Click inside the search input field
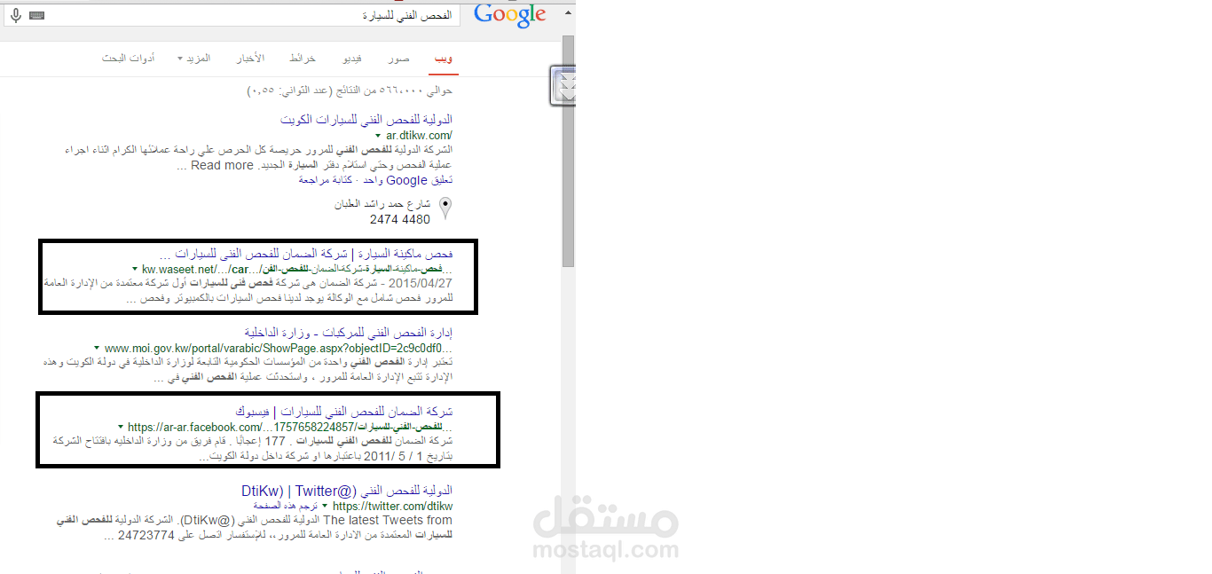The width and height of the screenshot is (1212, 574). coord(231,16)
